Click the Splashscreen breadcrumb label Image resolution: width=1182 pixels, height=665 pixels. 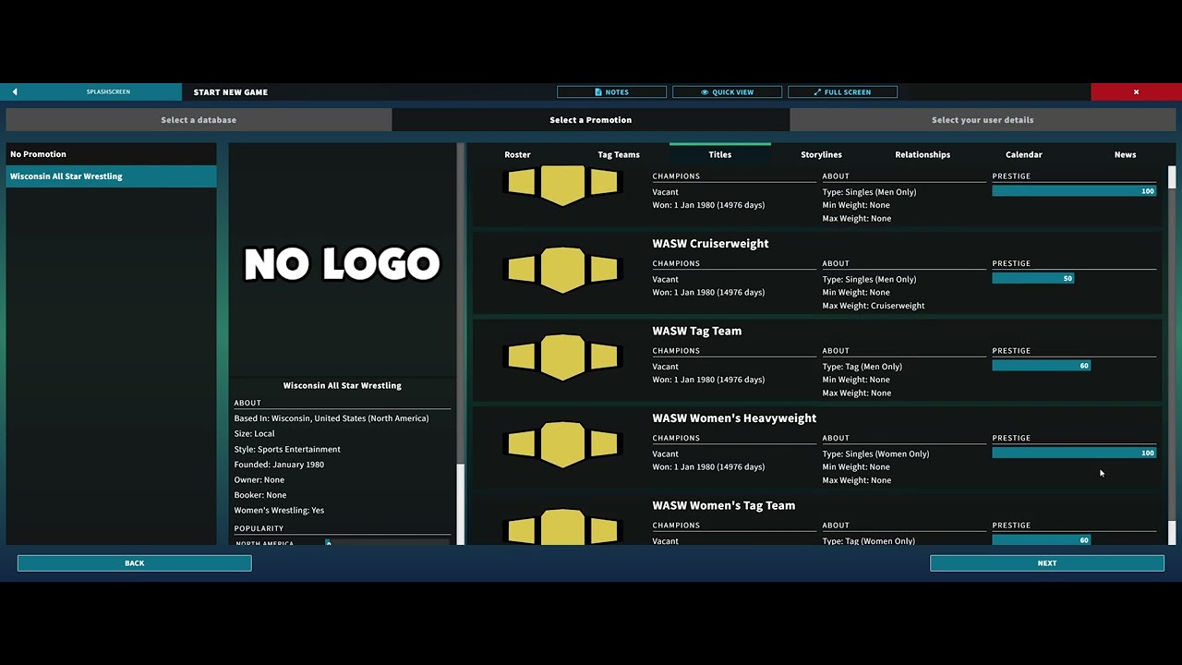(x=108, y=92)
